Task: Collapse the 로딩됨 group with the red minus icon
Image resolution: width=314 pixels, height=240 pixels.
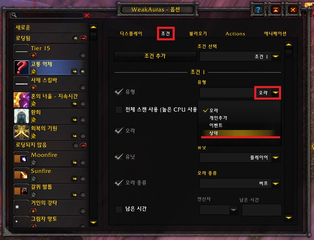Action: 83,38
